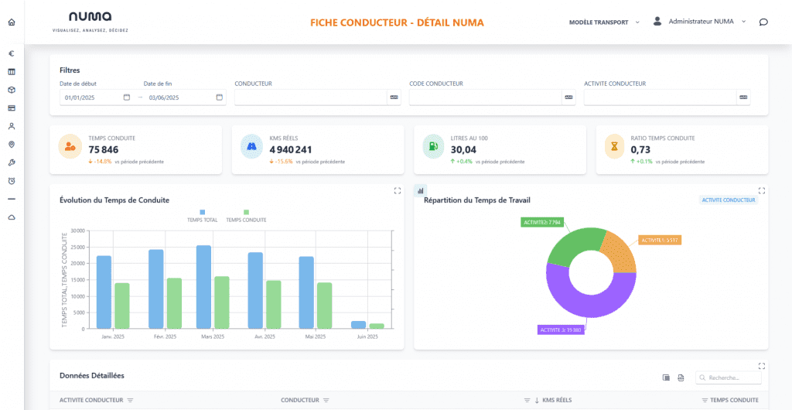Open the euro finance section in sidebar
Screen dimensions: 792x410
tap(12, 54)
